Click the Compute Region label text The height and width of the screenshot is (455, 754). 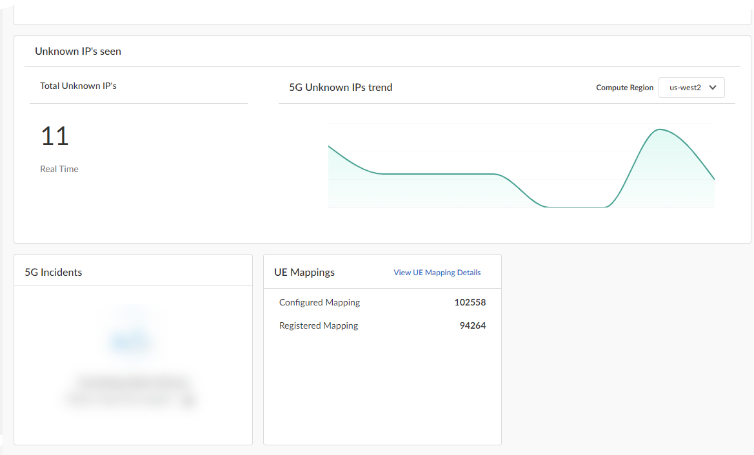624,88
